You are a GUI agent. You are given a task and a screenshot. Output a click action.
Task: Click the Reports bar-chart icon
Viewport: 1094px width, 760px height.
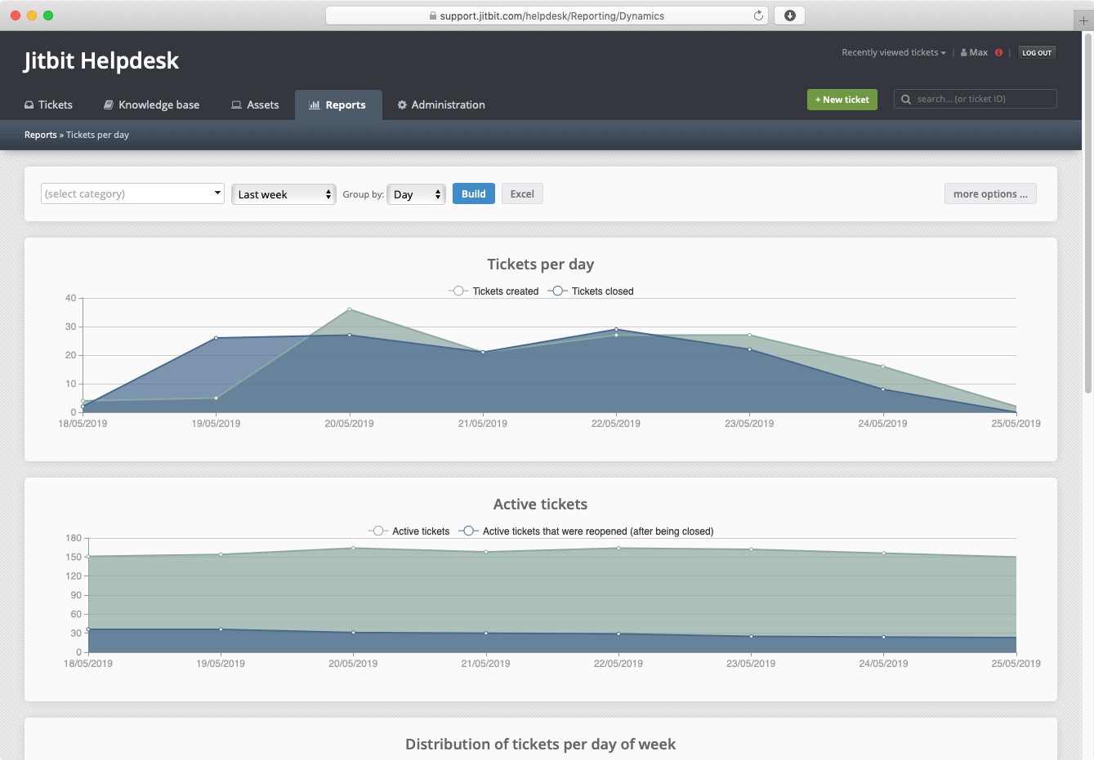click(x=315, y=104)
